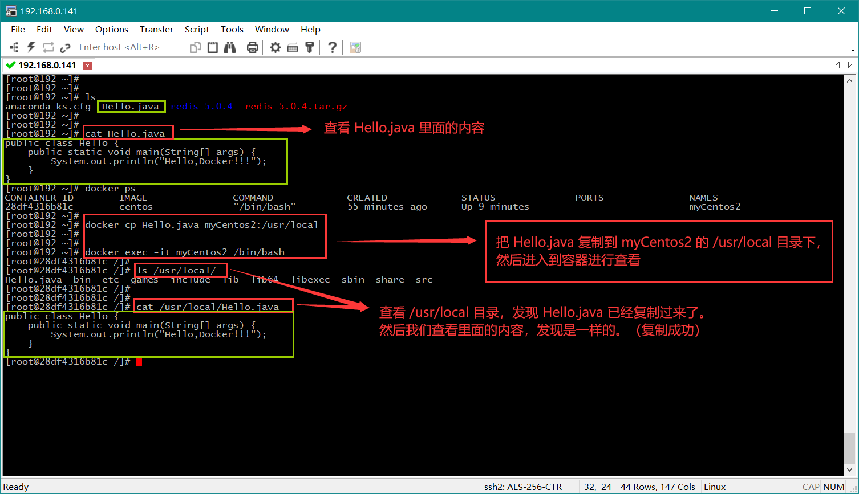Click the Paste clipboard icon
This screenshot has width=859, height=494.
pyautogui.click(x=213, y=47)
